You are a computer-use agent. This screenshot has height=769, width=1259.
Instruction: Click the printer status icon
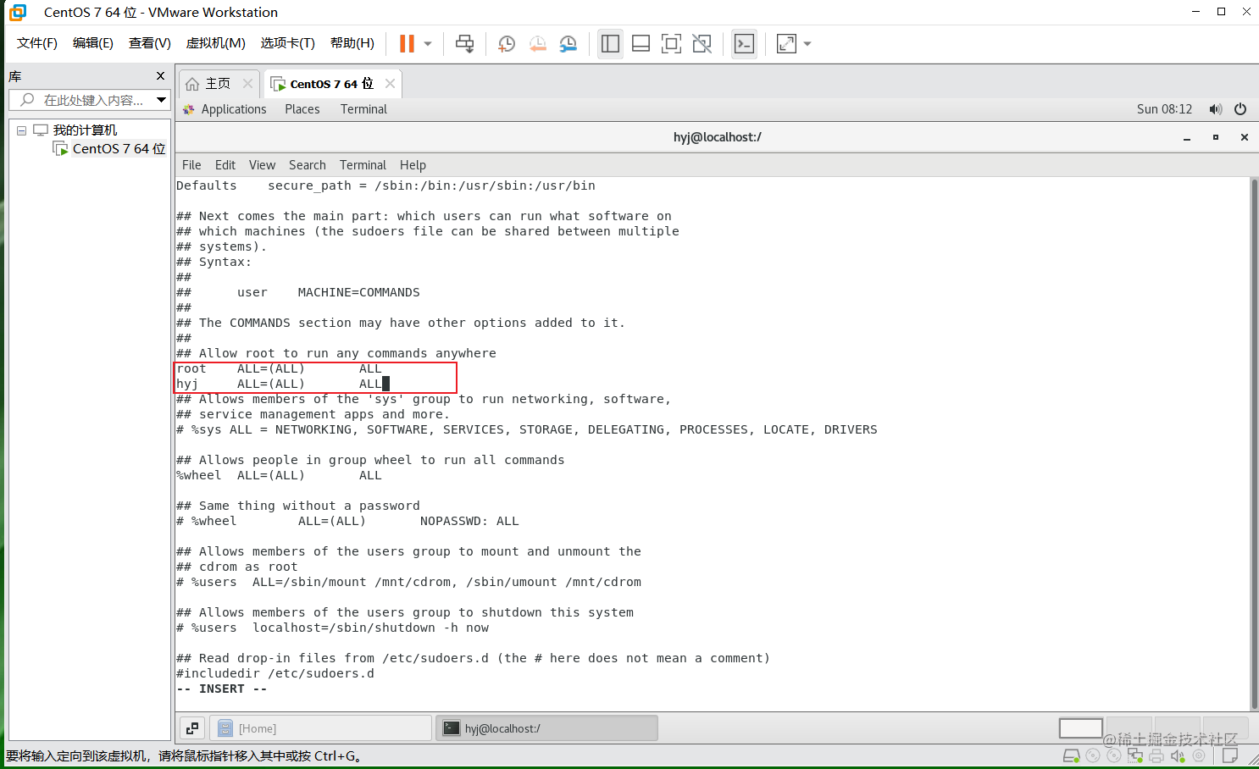pos(1156,755)
